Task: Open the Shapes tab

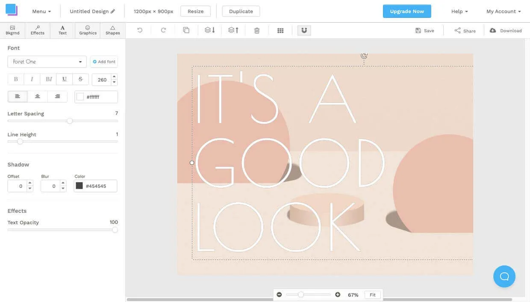Action: 113,30
